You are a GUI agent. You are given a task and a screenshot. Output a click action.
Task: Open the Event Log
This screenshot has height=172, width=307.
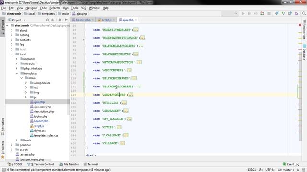[x=291, y=164]
